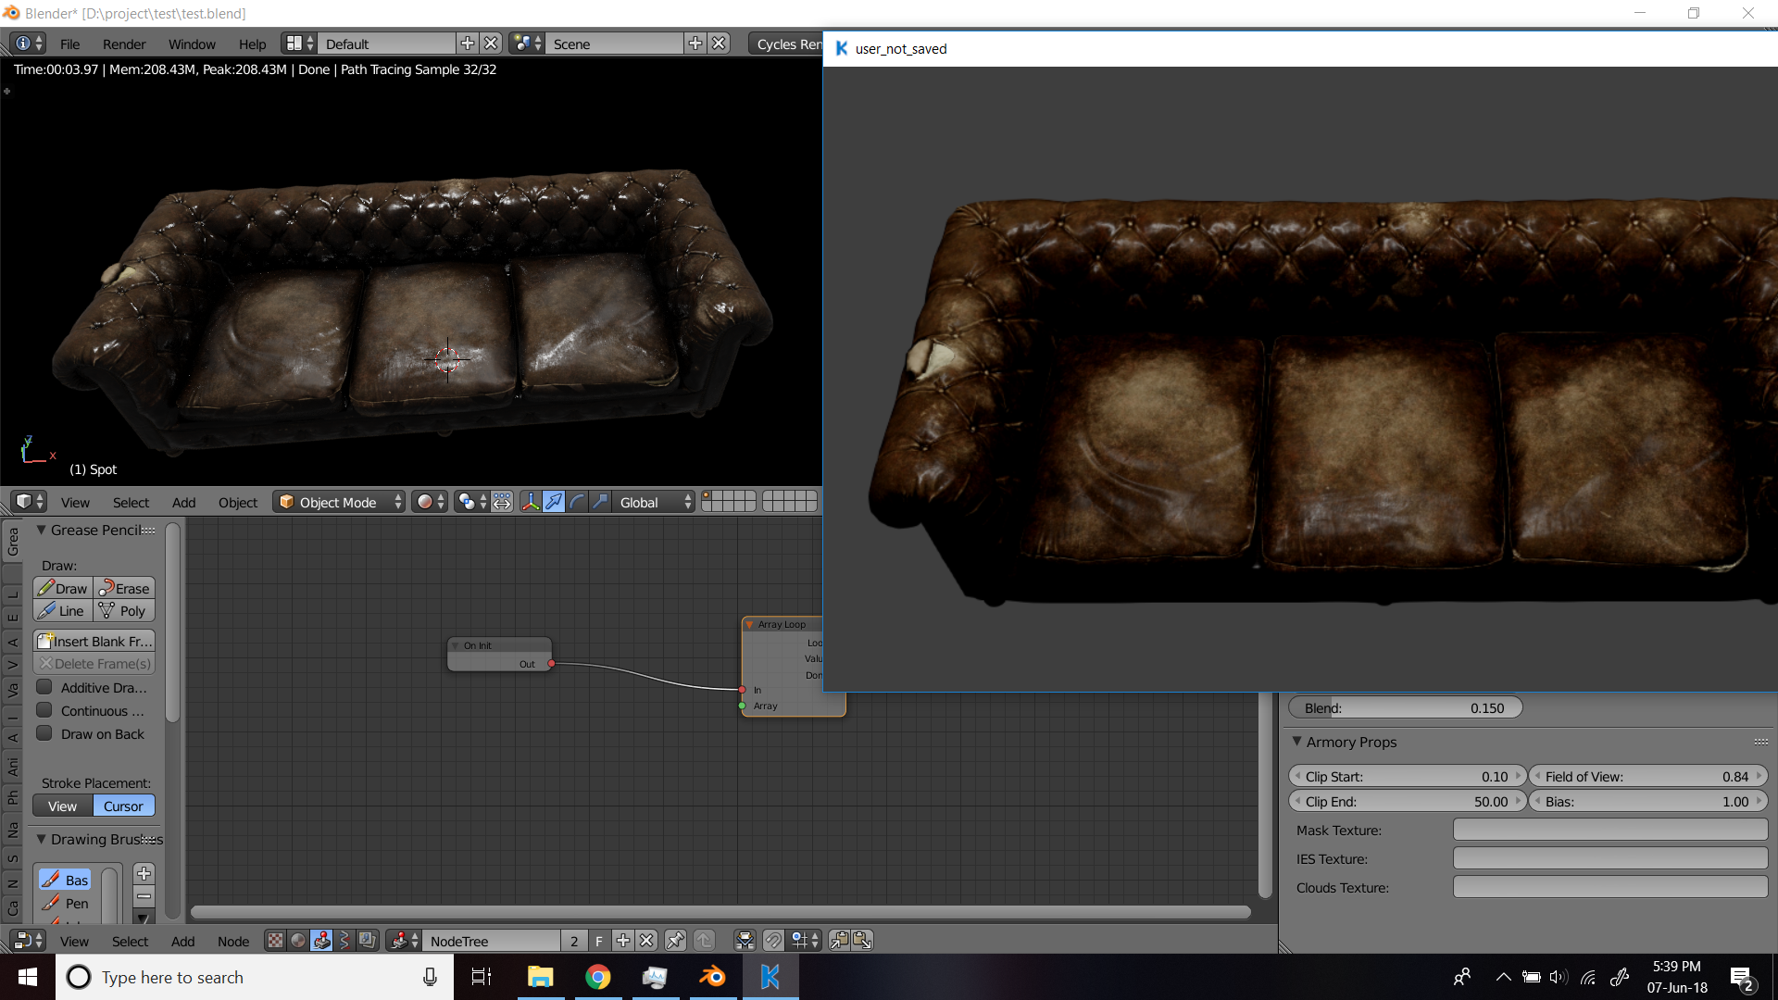Open the Object Mode dropdown
Screen dimensions: 1778x1000
[x=340, y=502]
